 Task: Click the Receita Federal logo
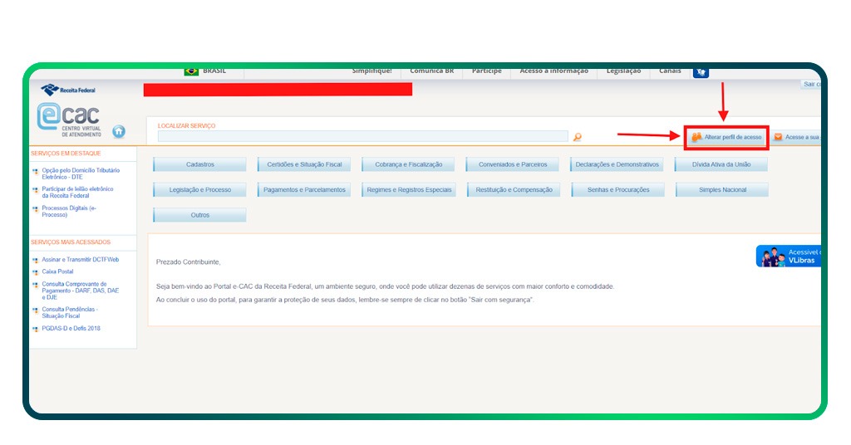[x=68, y=90]
